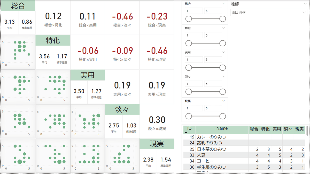
Task: Select the 日本茶のひみつ table row
Action: click(244, 149)
